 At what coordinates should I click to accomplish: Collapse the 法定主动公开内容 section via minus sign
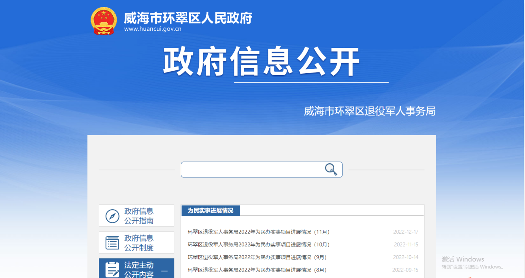(164, 271)
